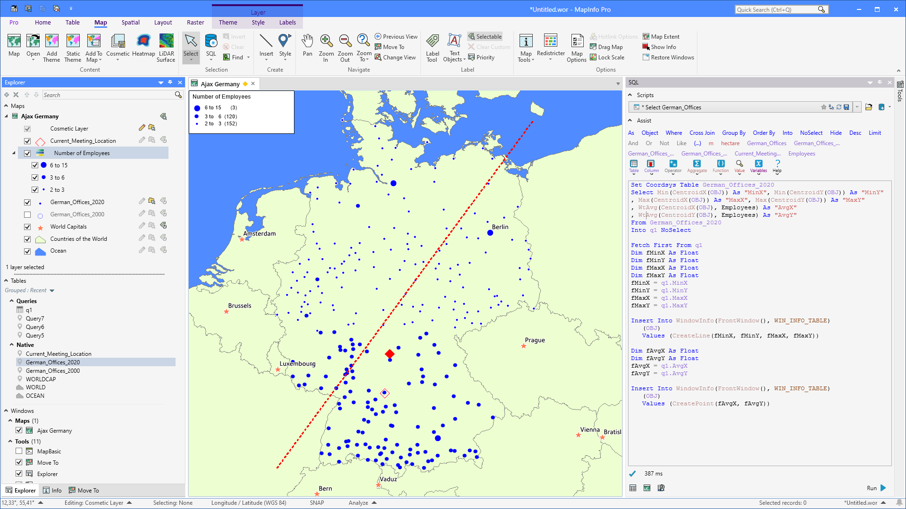Enable visibility of German_Offices_2000 layer

click(27, 214)
